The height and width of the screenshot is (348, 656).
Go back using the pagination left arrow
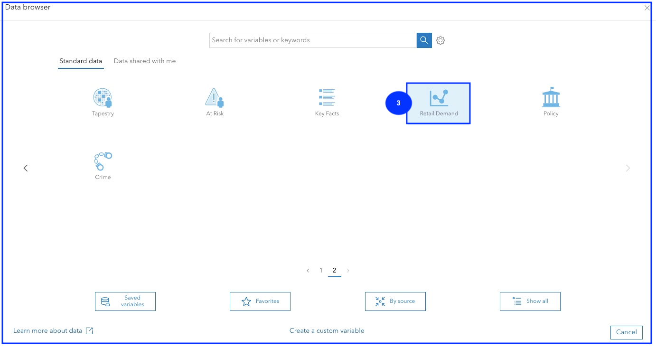tap(308, 270)
